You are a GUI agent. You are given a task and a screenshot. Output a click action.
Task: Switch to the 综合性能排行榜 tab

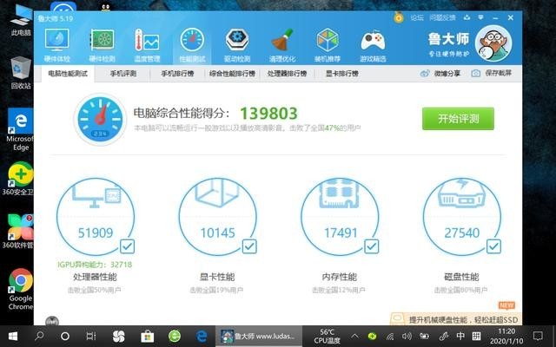232,74
